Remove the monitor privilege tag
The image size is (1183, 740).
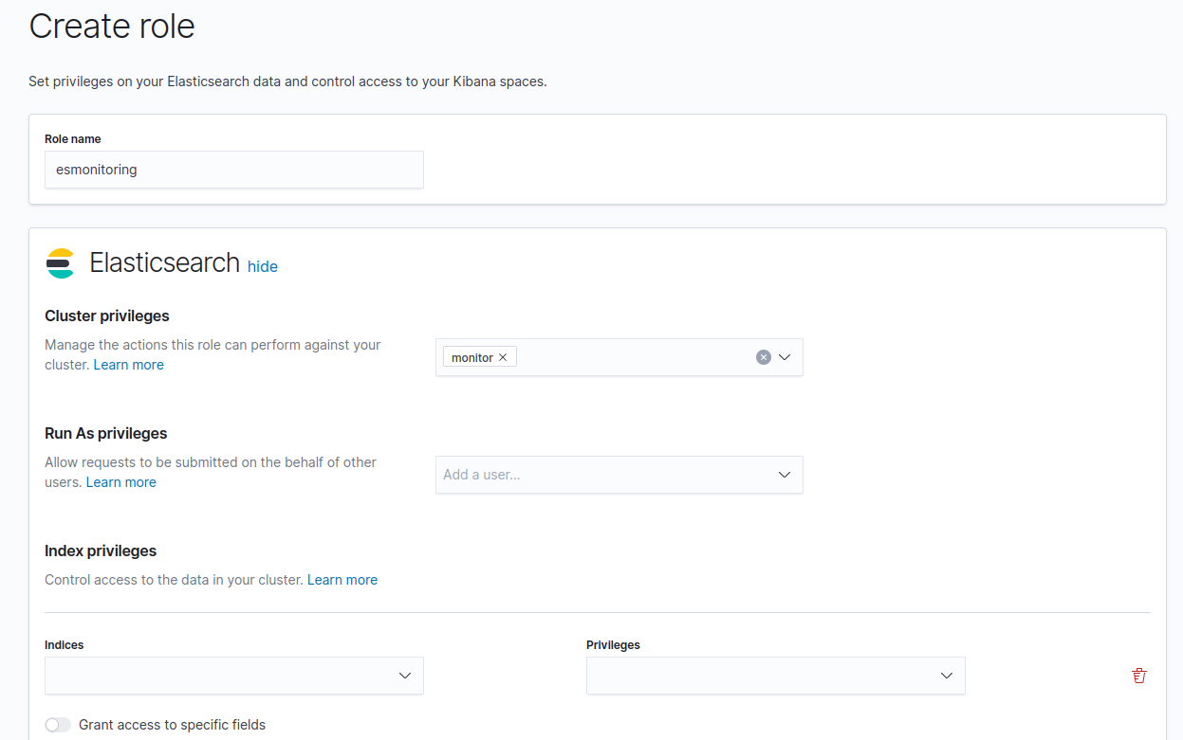503,357
